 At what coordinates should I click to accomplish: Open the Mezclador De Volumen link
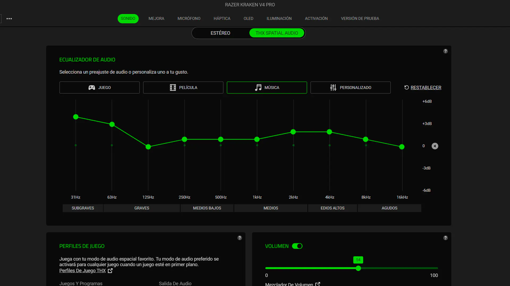coord(289,284)
